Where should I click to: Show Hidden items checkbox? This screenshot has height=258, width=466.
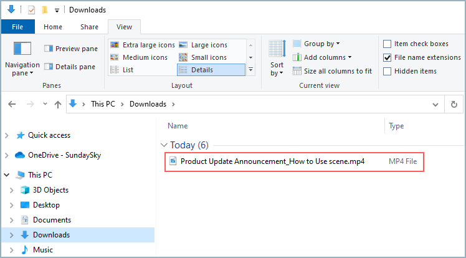coord(388,71)
